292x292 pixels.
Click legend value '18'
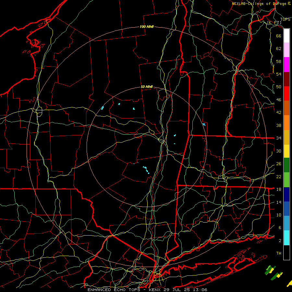(279, 189)
